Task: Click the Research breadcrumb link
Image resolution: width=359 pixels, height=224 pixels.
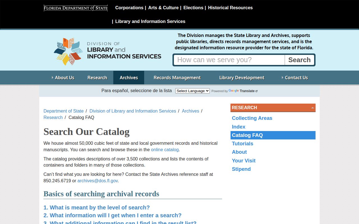Action: (x=53, y=118)
